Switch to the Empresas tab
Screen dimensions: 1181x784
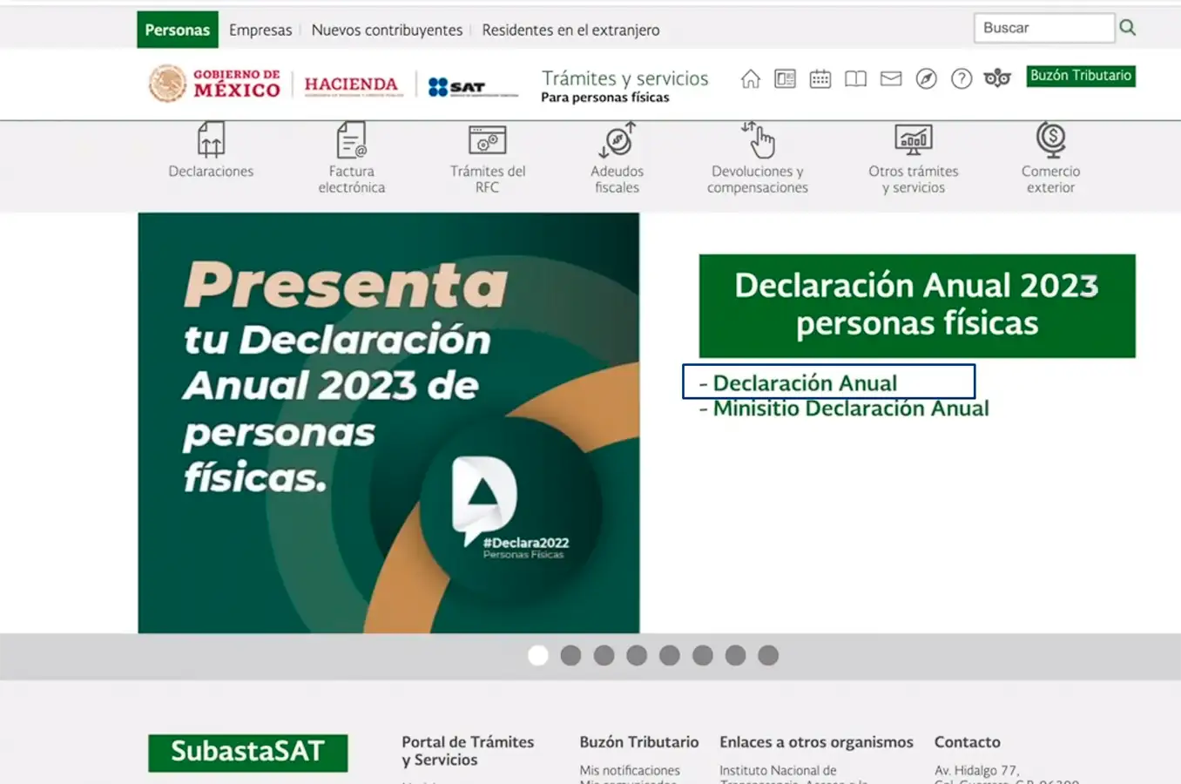pos(260,30)
